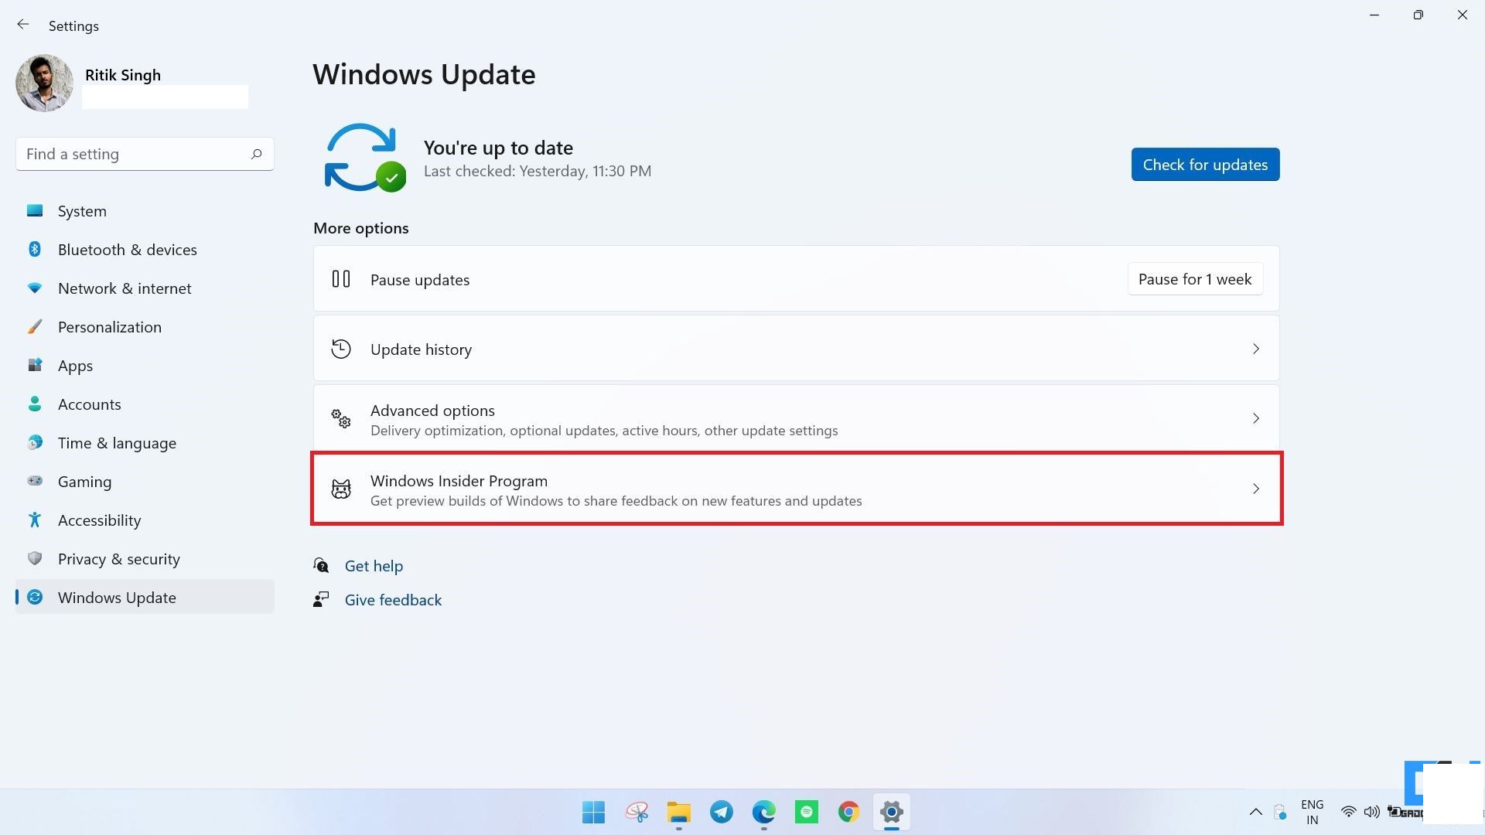1485x835 pixels.
Task: Click Give feedback link
Action: pos(393,599)
